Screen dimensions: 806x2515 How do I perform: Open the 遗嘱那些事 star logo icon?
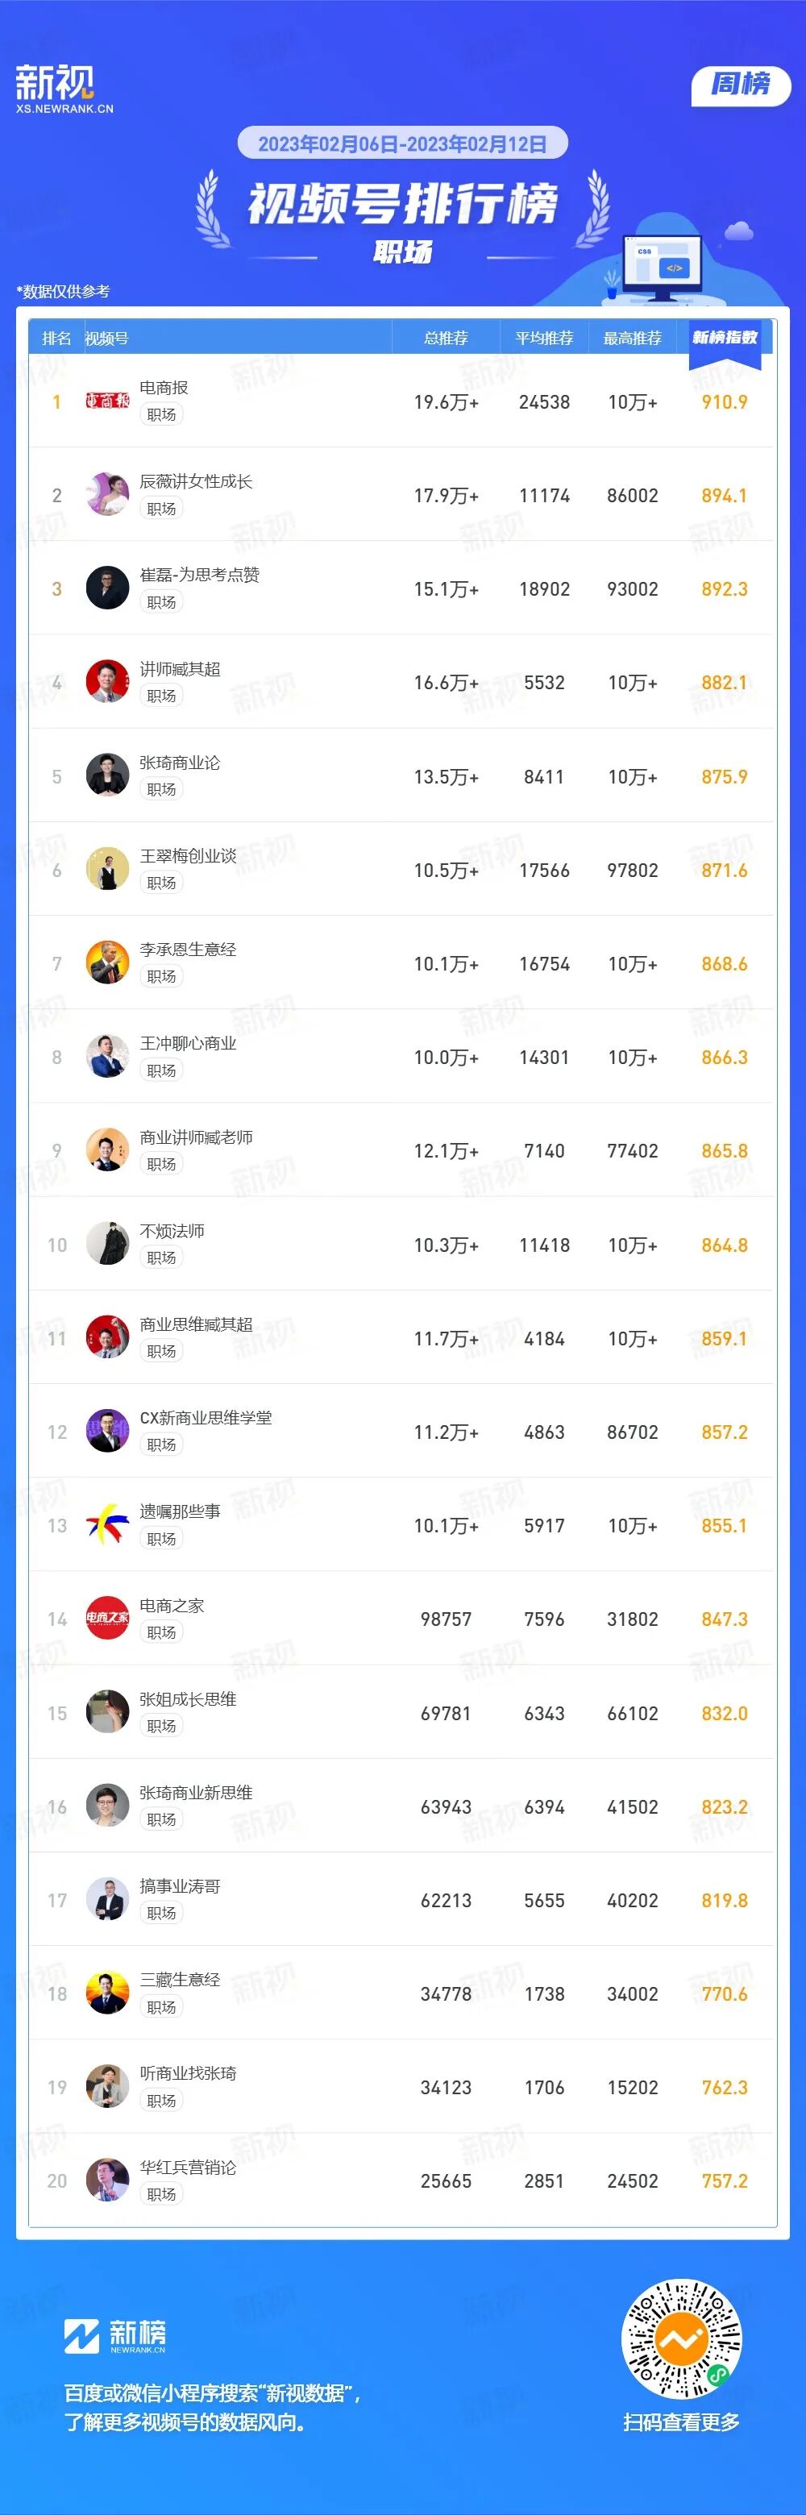(x=107, y=1524)
